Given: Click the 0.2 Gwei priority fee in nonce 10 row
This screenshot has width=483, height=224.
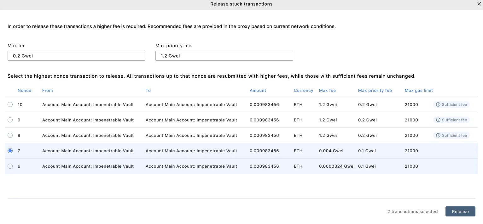Looking at the screenshot, I should pos(367,104).
